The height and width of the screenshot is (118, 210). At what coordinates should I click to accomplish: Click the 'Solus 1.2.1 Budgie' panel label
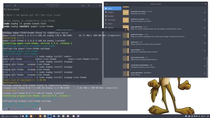(11, 116)
